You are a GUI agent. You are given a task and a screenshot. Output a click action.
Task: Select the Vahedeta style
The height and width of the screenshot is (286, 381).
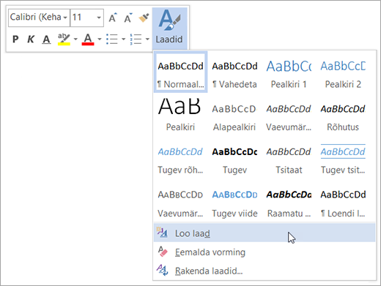pyautogui.click(x=234, y=72)
